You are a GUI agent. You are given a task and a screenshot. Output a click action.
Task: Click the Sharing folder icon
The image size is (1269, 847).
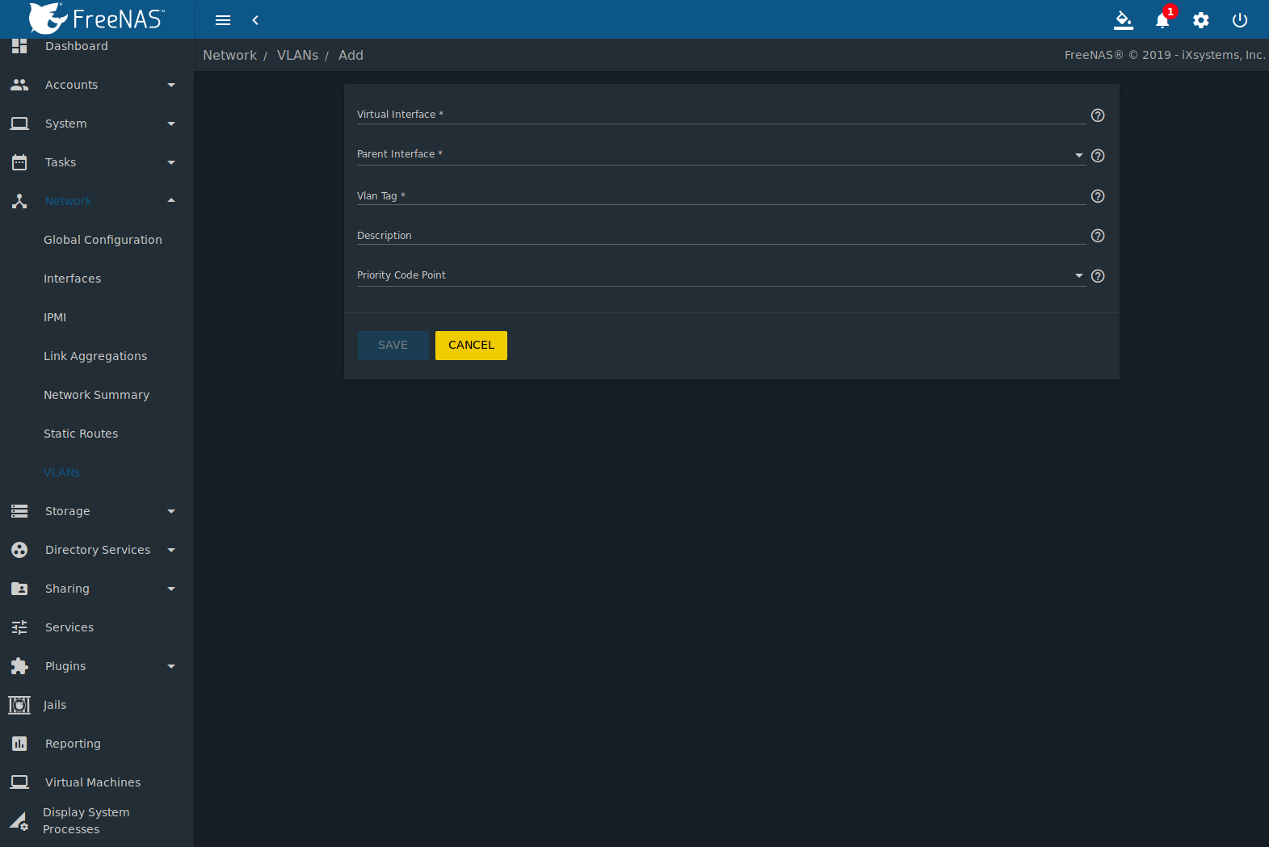(19, 589)
